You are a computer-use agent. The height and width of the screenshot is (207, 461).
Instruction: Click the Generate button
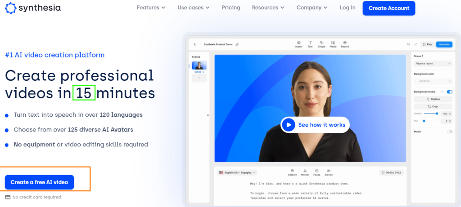[444, 44]
